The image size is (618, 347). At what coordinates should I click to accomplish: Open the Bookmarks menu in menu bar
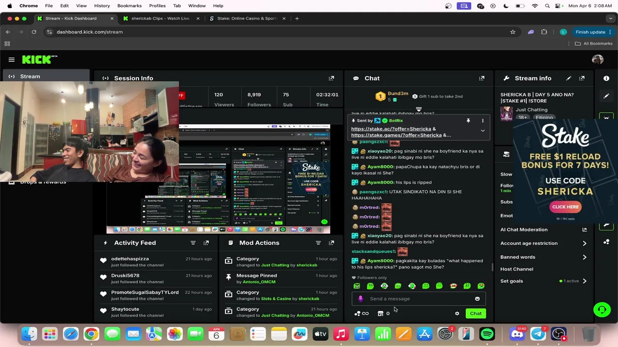[129, 6]
